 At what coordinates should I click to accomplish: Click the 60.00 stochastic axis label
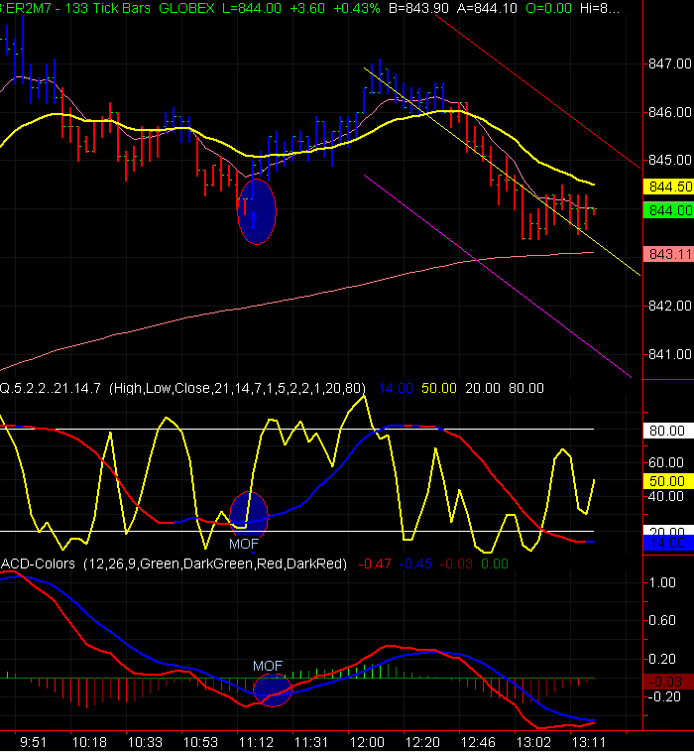(x=666, y=462)
